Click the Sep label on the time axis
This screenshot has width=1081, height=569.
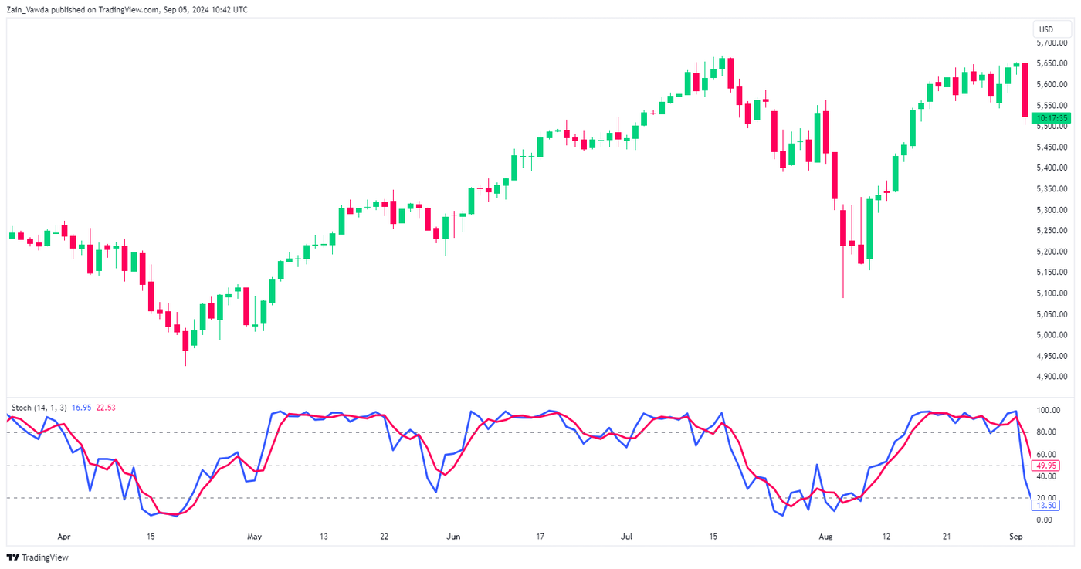coord(1015,536)
